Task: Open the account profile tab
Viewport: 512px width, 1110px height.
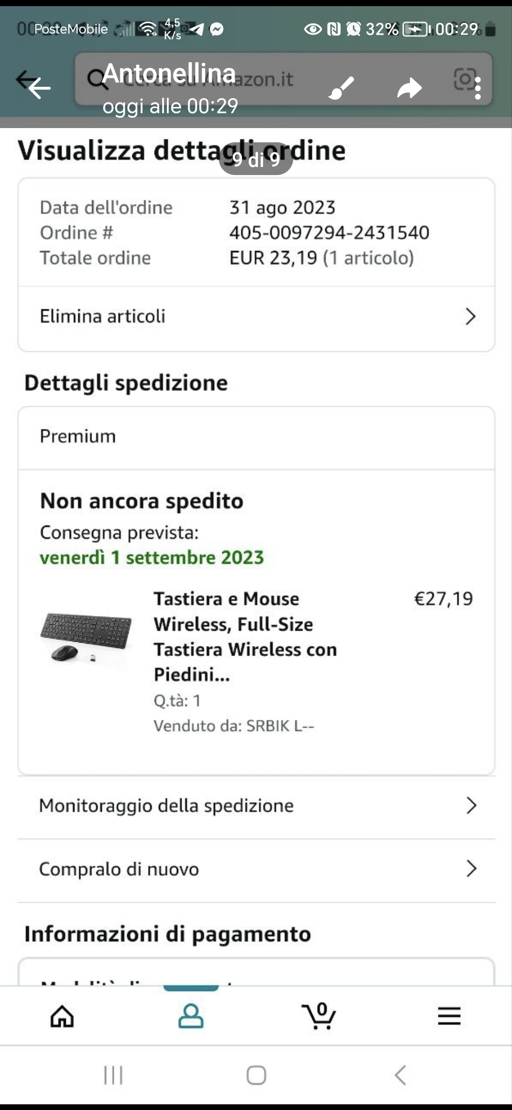Action: tap(191, 1016)
